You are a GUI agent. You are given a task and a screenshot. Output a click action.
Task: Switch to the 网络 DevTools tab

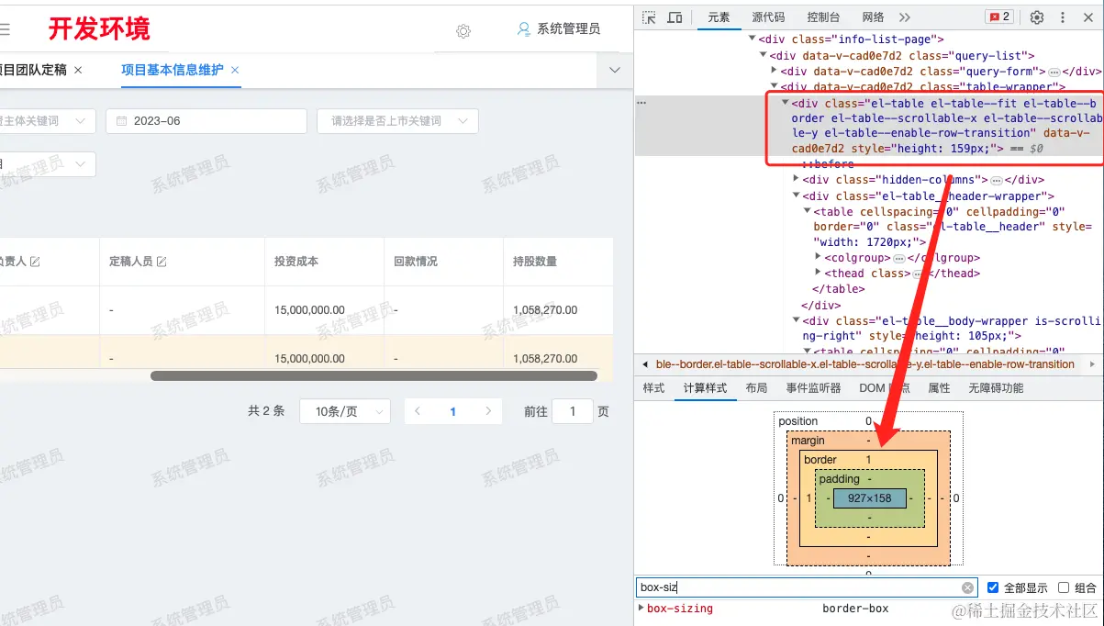point(874,17)
